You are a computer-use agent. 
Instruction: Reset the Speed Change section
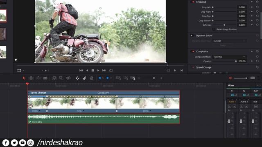coord(257,67)
